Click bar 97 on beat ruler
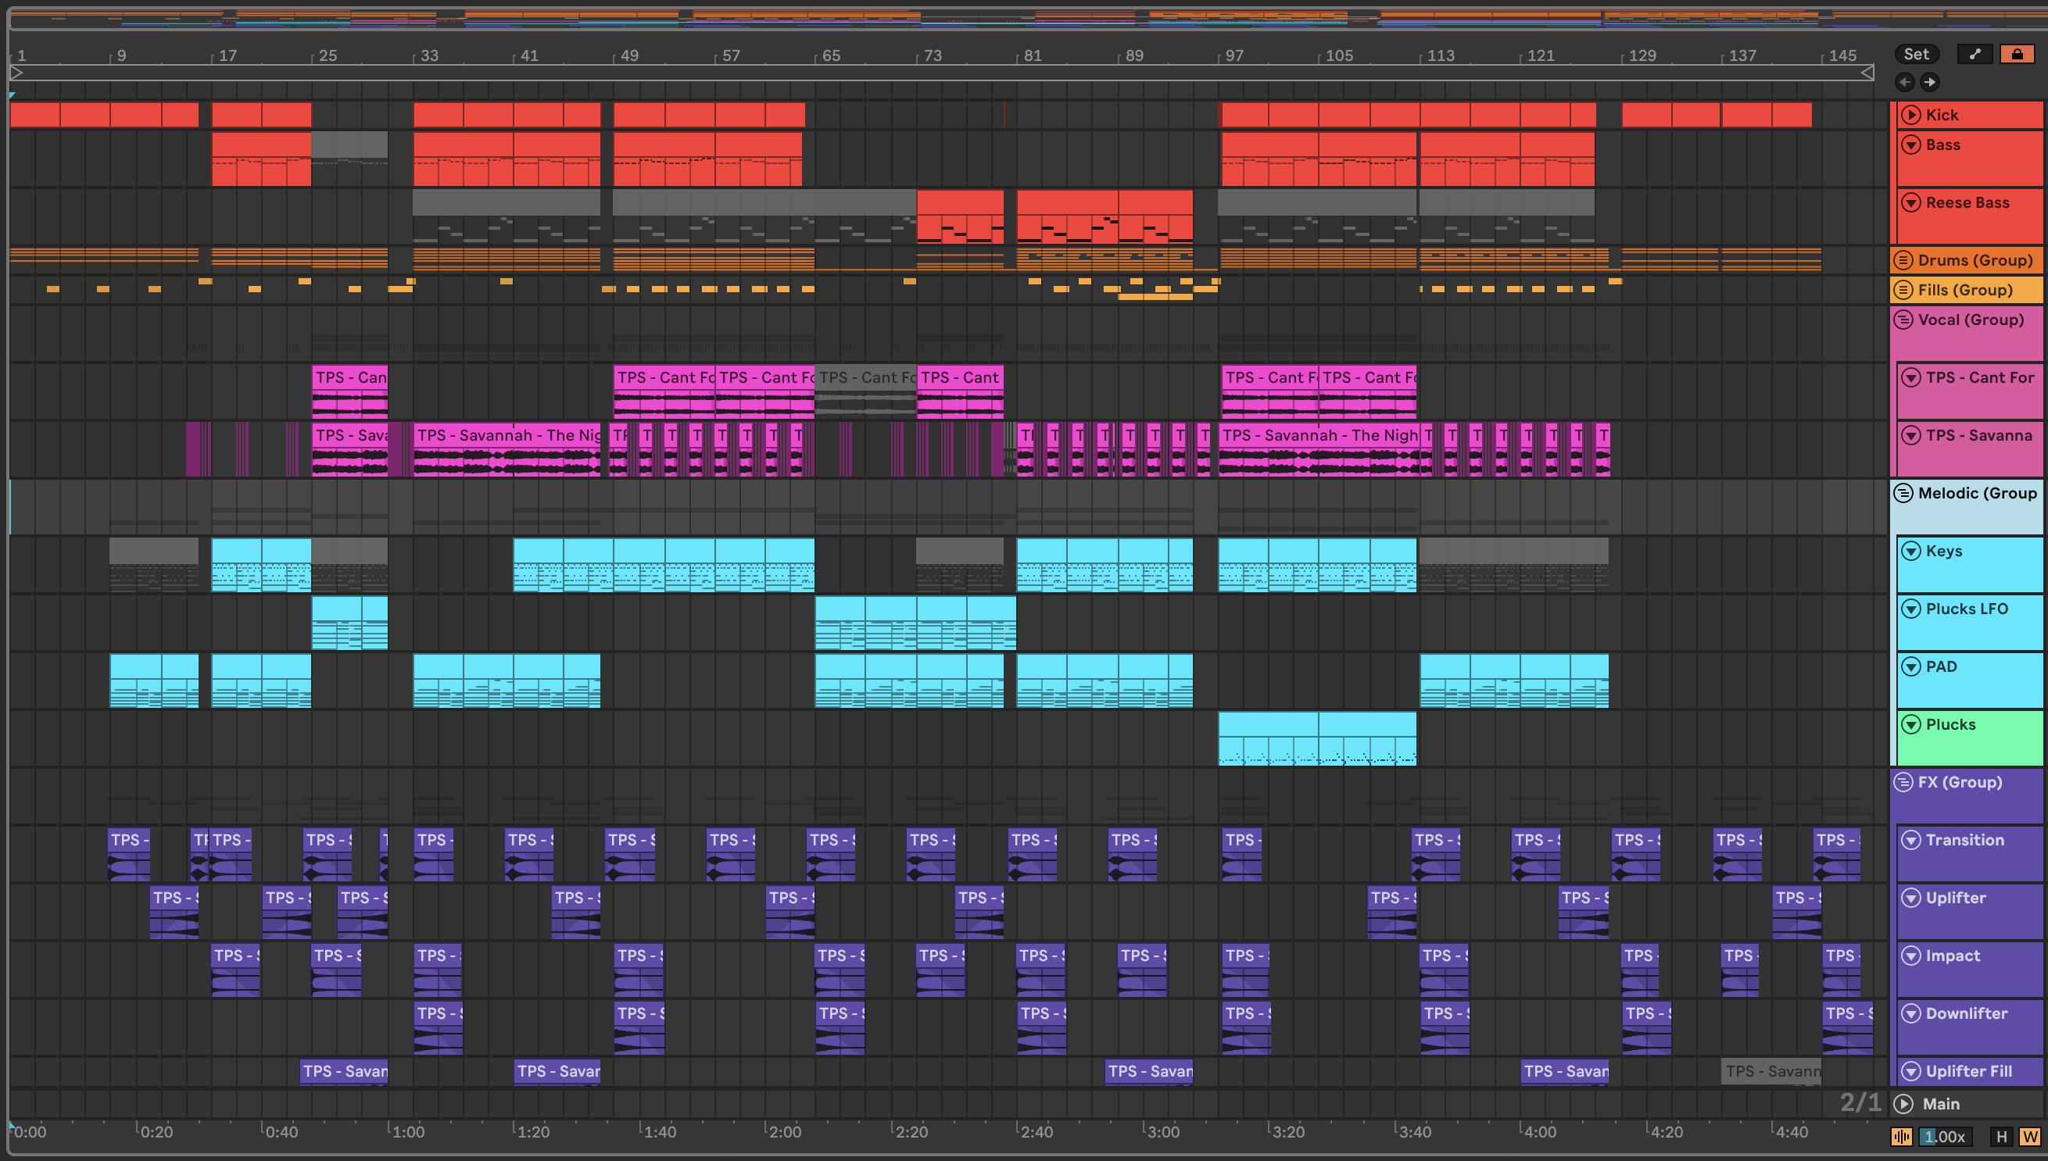2048x1161 pixels. (x=1233, y=55)
